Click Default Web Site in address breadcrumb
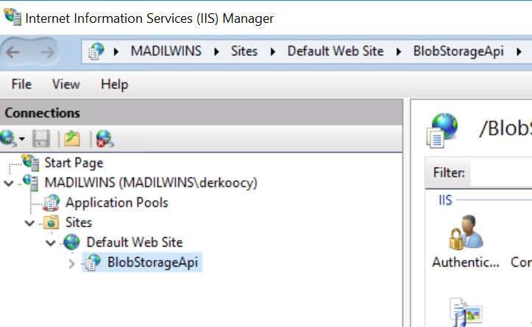Viewport: 532px width, 327px height. point(335,52)
